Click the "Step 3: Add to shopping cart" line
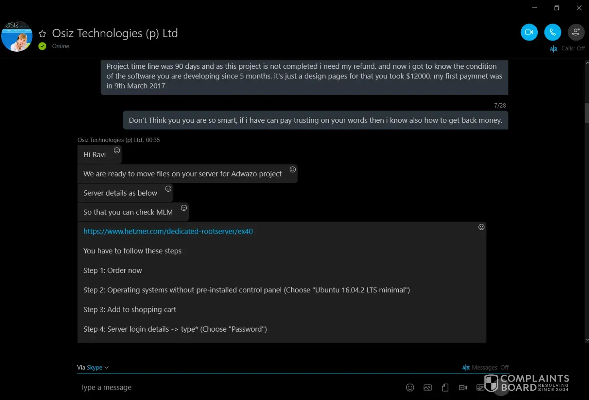This screenshot has width=589, height=400. click(x=130, y=310)
